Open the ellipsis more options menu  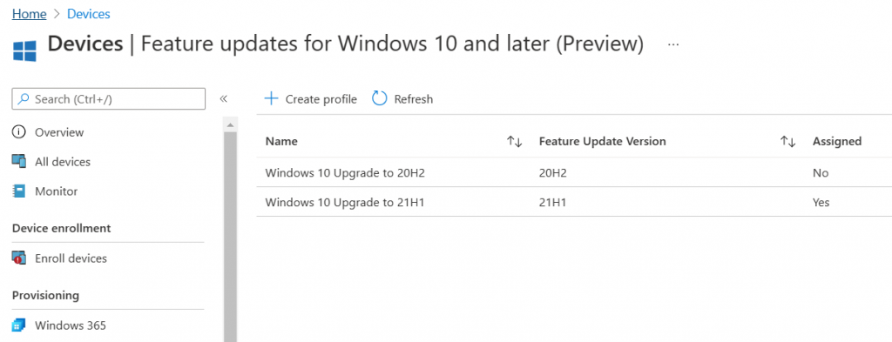(673, 44)
